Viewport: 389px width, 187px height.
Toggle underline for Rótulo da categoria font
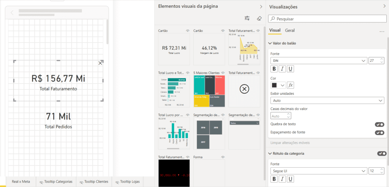(290, 179)
